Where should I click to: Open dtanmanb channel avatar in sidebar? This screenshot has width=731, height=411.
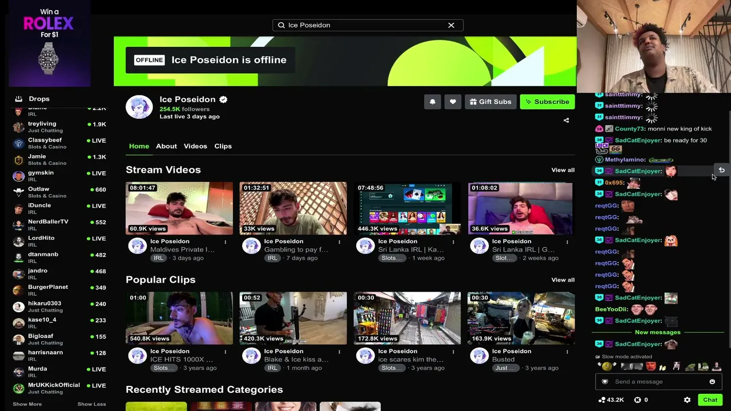point(19,257)
